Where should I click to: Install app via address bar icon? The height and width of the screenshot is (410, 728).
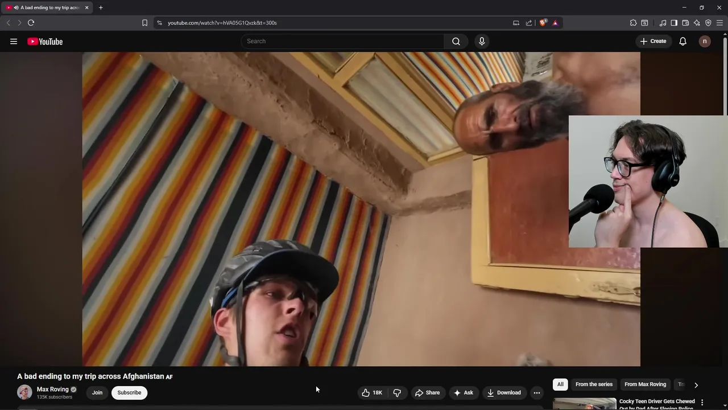pyautogui.click(x=516, y=23)
